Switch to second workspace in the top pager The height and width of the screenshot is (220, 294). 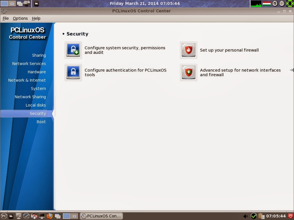point(12,3)
